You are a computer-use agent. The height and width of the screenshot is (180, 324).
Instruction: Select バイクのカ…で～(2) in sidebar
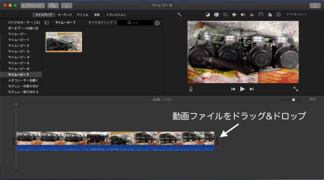pyautogui.click(x=24, y=22)
